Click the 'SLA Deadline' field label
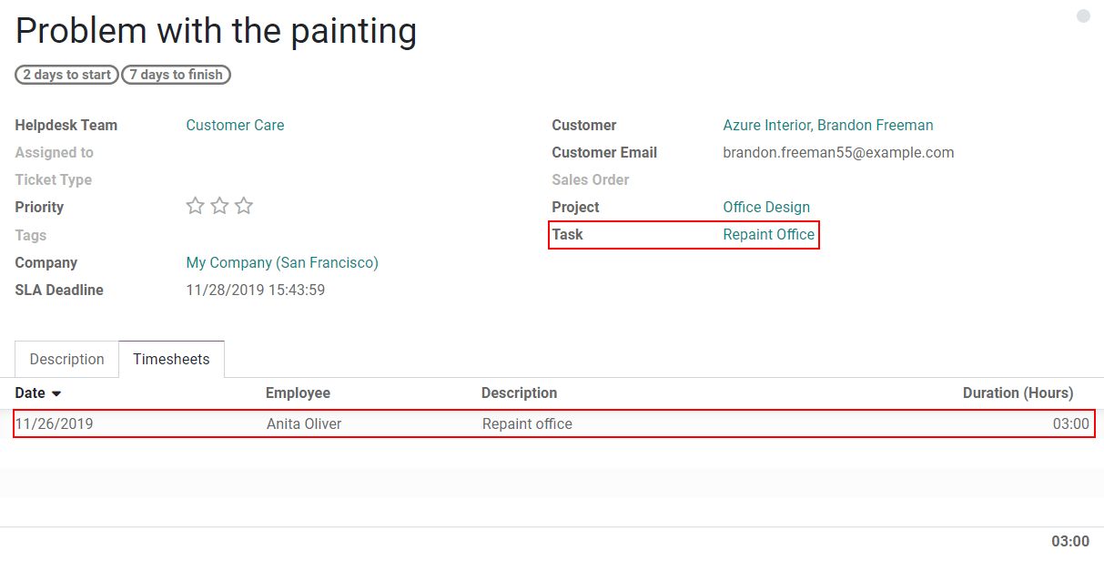 (x=59, y=290)
